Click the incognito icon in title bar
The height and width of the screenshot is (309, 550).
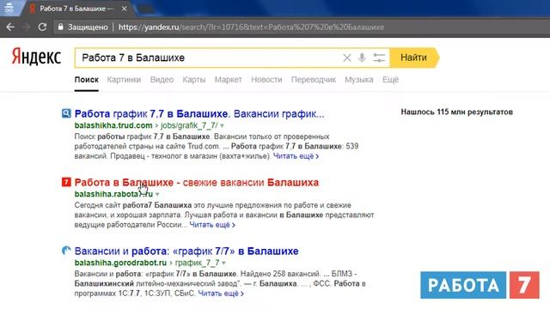click(x=9, y=8)
